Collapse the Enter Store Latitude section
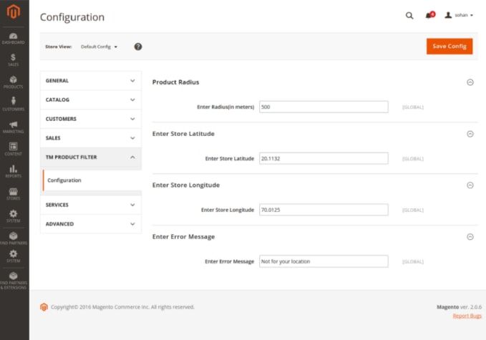This screenshot has width=486, height=340. pyautogui.click(x=470, y=134)
